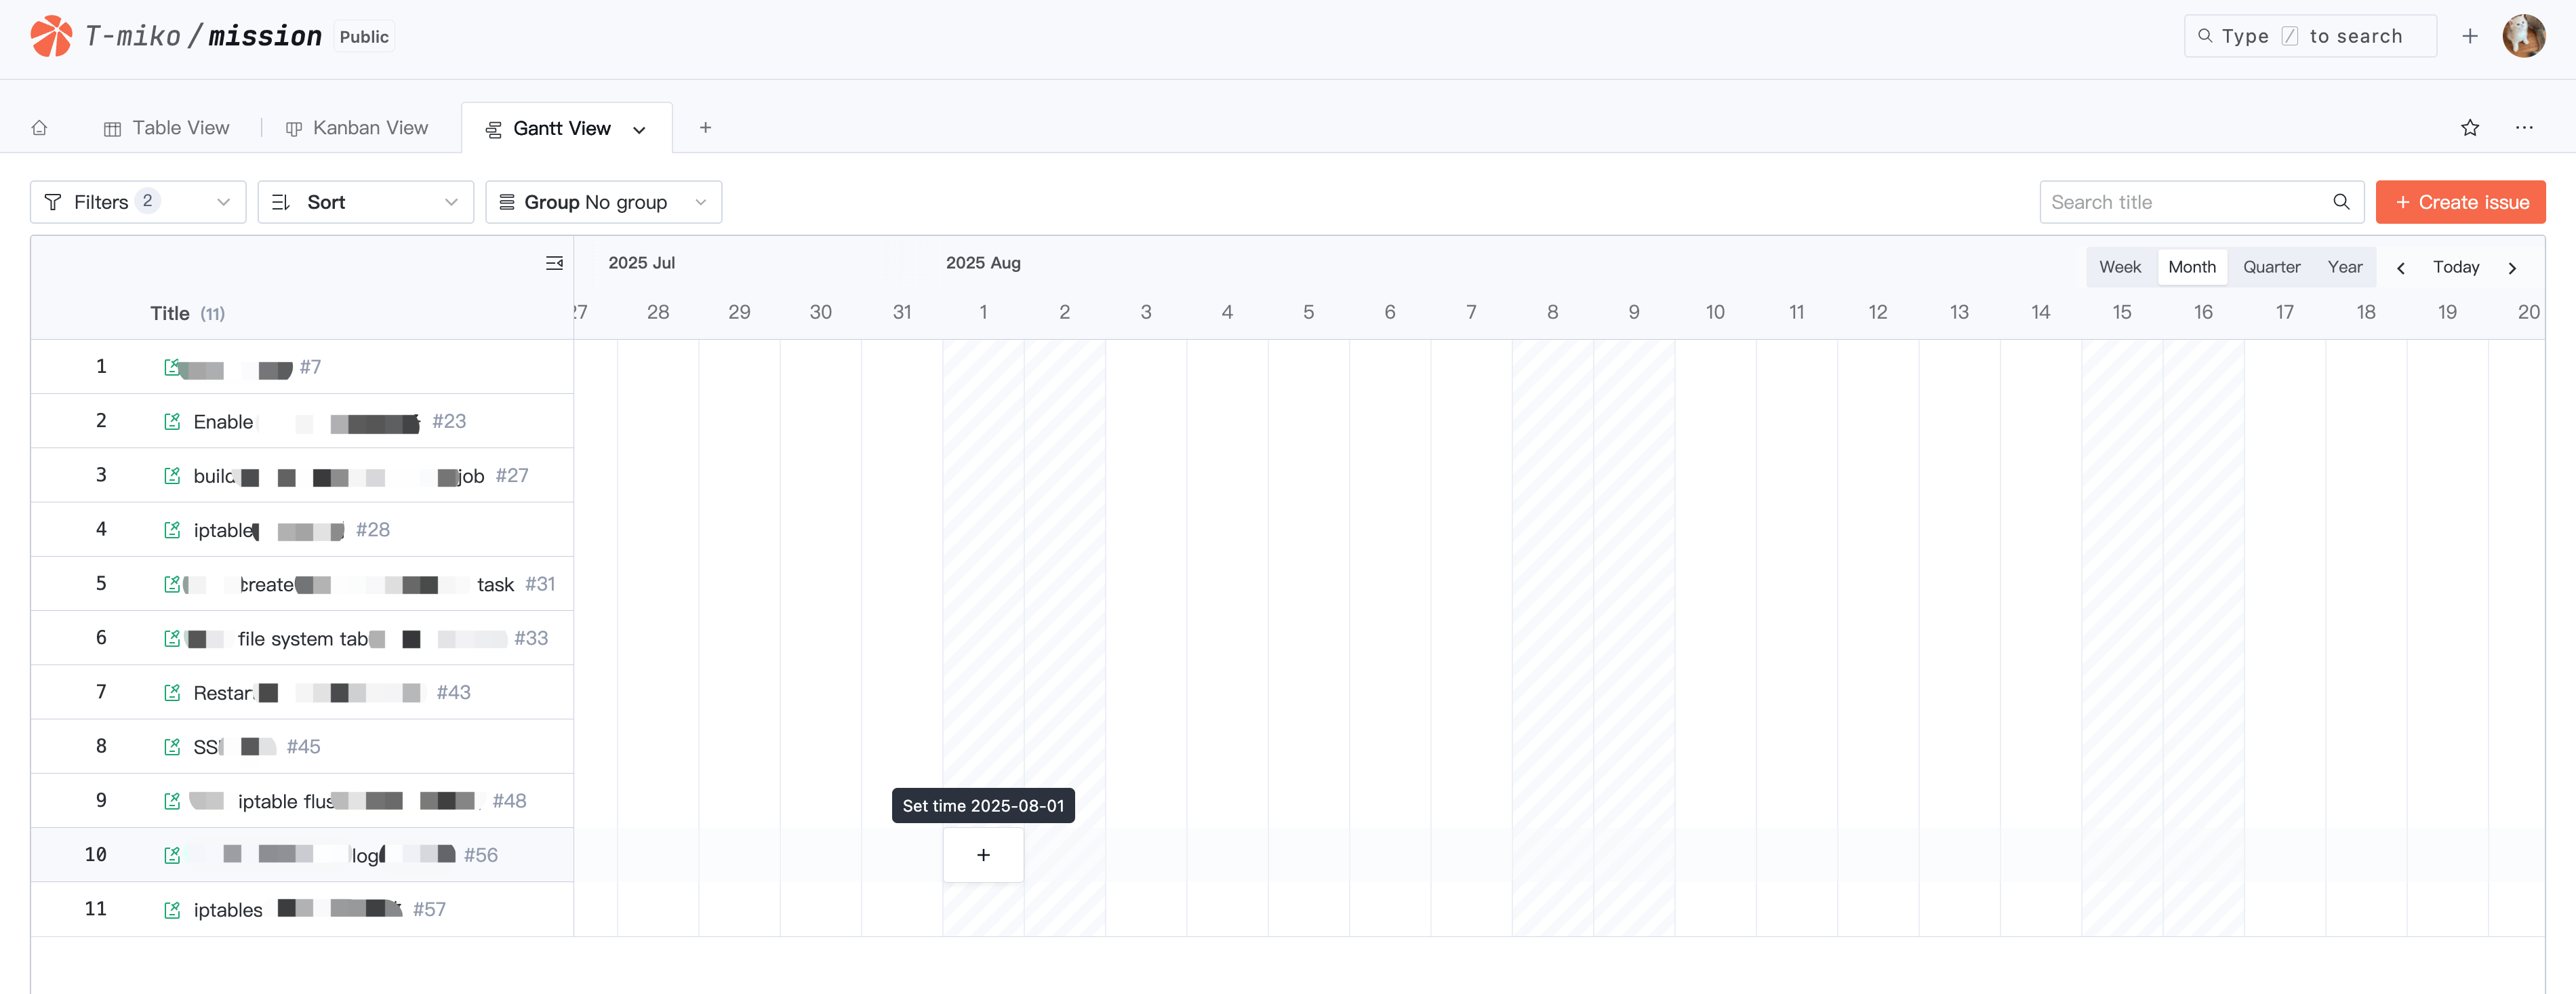
Task: Collapse the title column panel icon
Action: point(554,263)
